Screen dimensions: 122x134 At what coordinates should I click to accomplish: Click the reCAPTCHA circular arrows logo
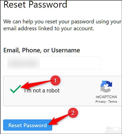tap(106, 87)
